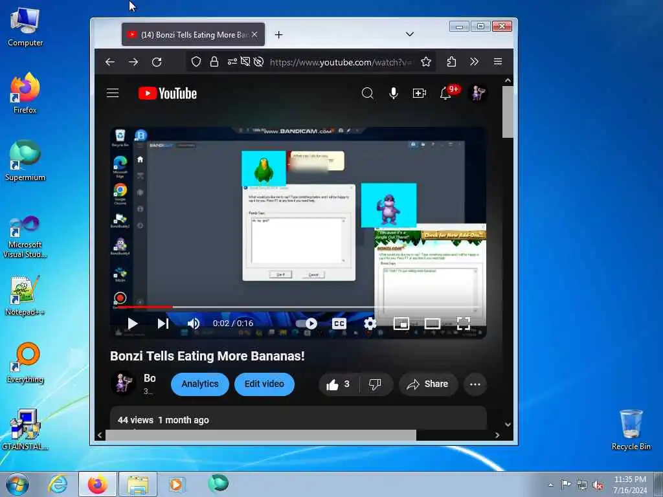Select the Supermium desktop shortcut

[x=25, y=160]
